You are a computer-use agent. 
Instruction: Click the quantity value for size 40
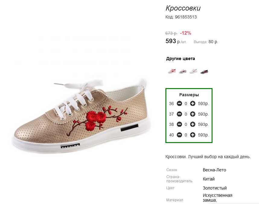click(x=186, y=135)
